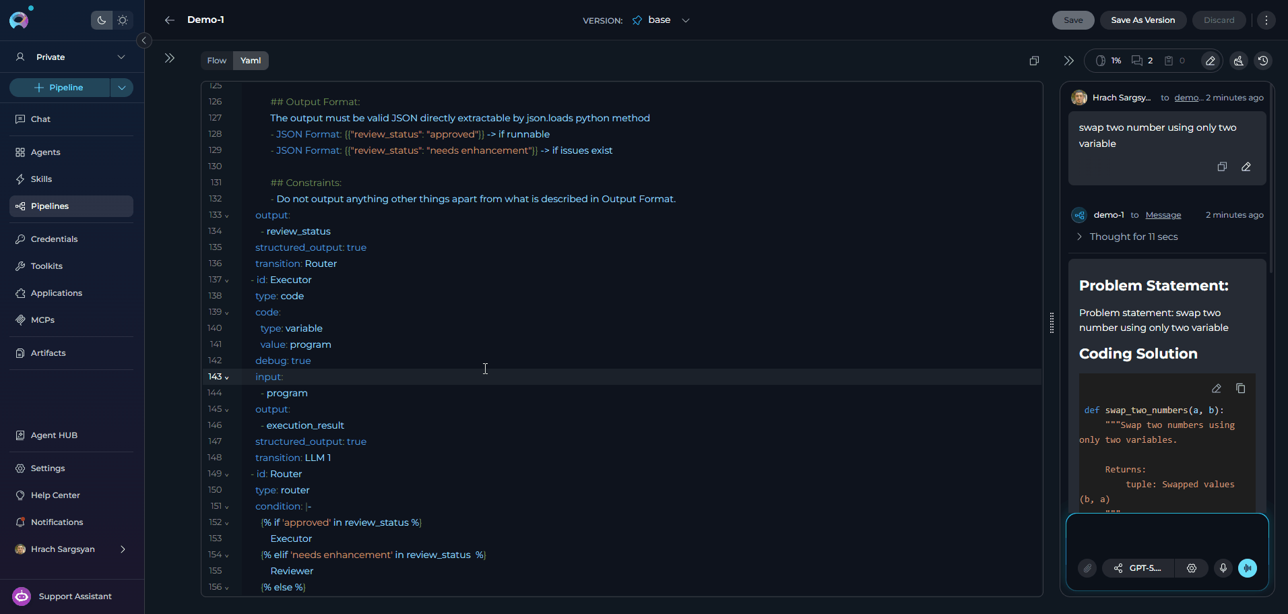Click the blue voice waveform button
The height and width of the screenshot is (614, 1288).
[x=1248, y=568]
